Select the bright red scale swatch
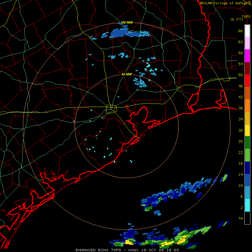The height and width of the screenshot is (252, 252). 247,81
